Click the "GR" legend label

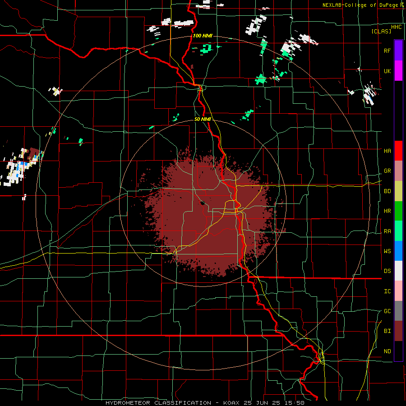click(387, 171)
